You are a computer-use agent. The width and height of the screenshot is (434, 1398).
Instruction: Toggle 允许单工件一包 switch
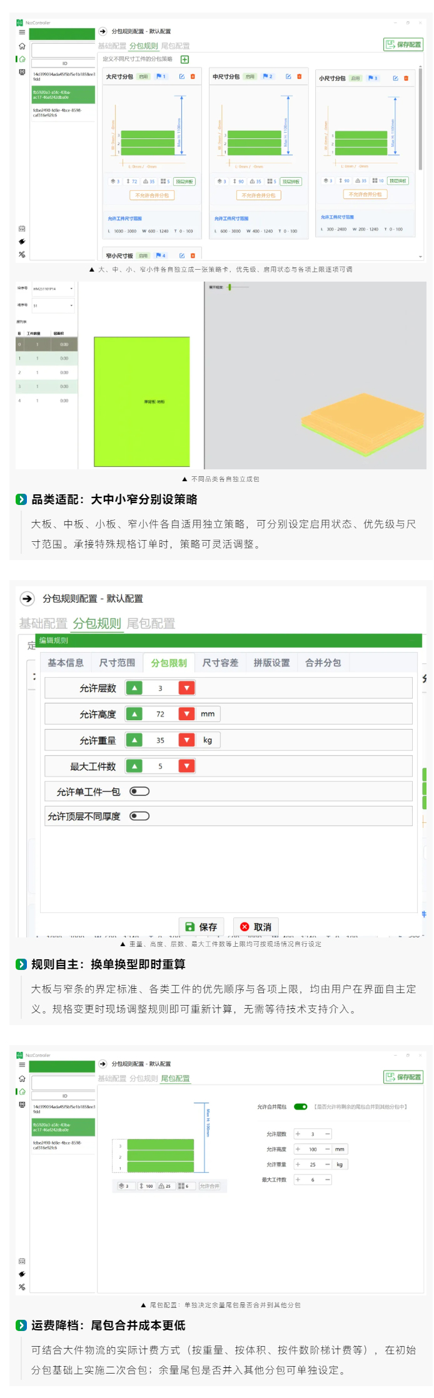[x=139, y=791]
